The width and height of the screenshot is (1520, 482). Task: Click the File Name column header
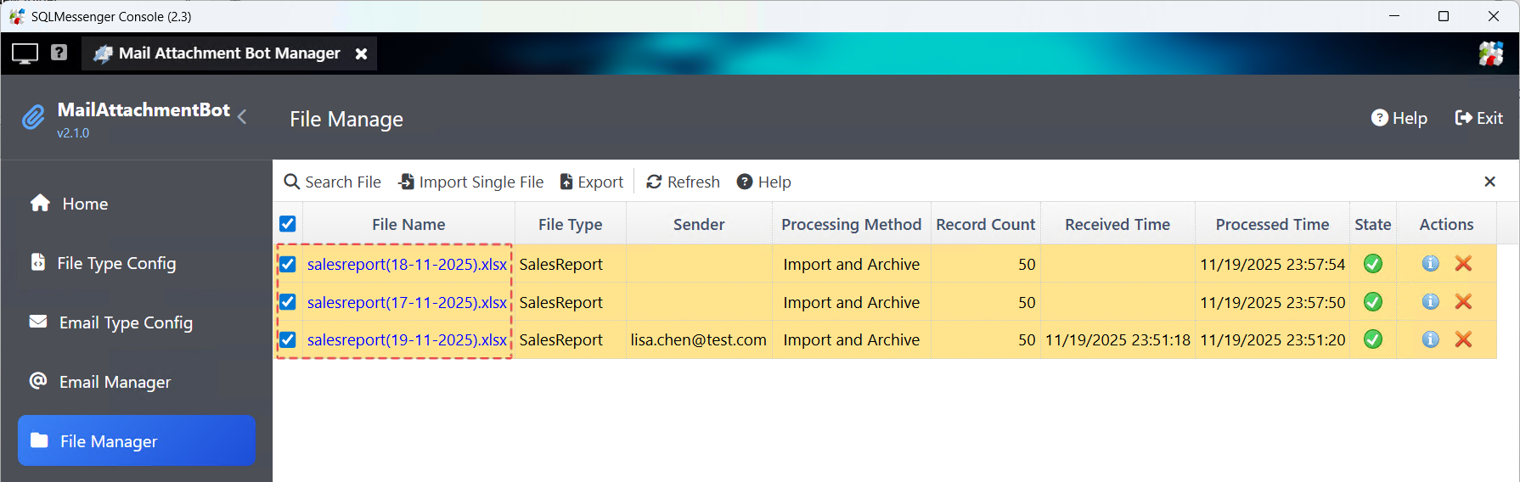(408, 224)
